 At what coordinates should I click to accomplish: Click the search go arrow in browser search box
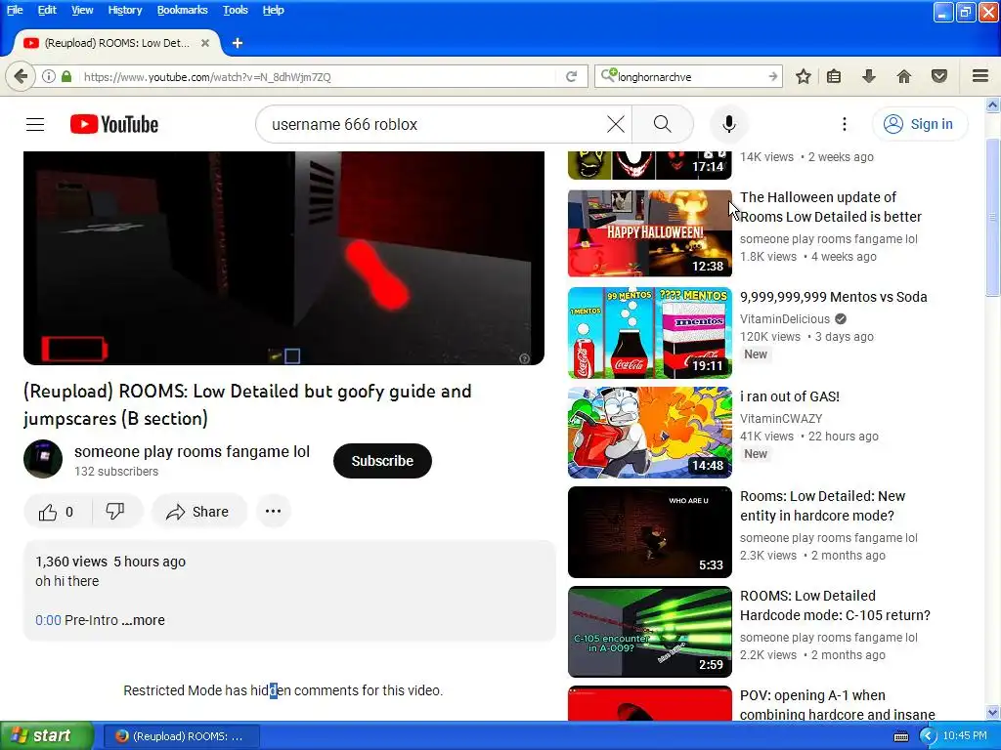[x=772, y=76]
